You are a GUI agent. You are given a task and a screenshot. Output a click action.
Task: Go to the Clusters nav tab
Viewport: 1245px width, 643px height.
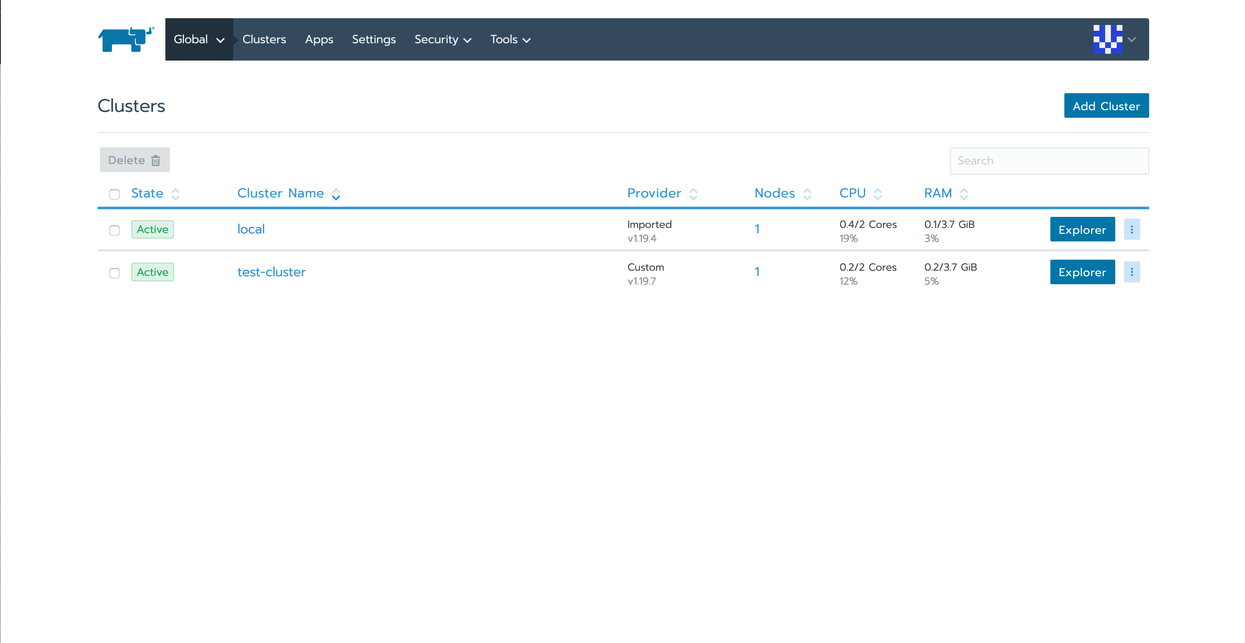point(264,39)
